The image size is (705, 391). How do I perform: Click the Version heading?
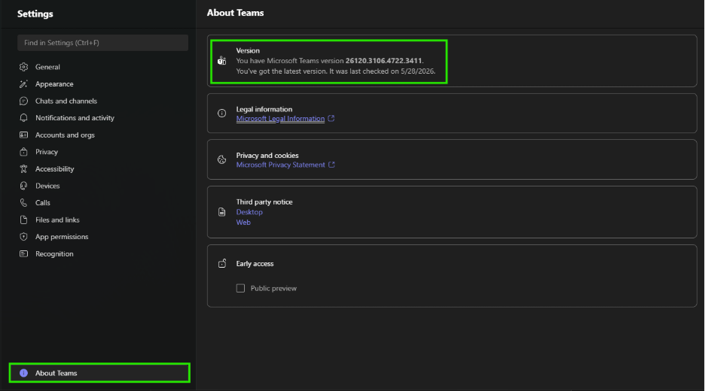point(248,50)
